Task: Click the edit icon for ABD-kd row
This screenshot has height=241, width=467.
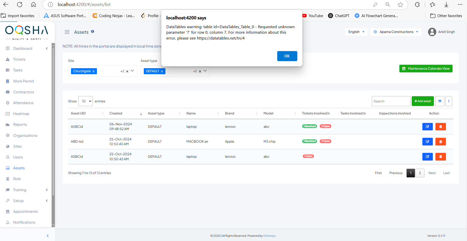Action: point(427,142)
